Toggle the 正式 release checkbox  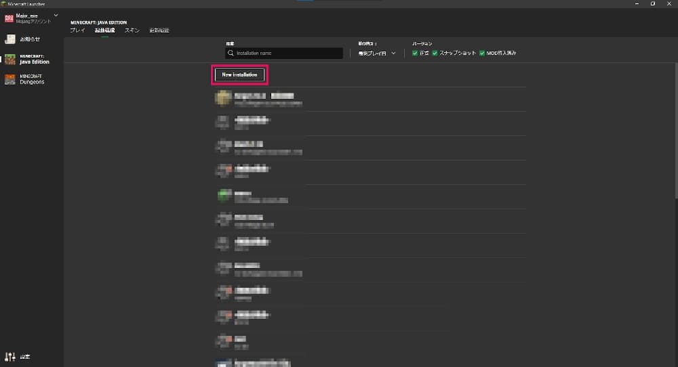(x=415, y=53)
